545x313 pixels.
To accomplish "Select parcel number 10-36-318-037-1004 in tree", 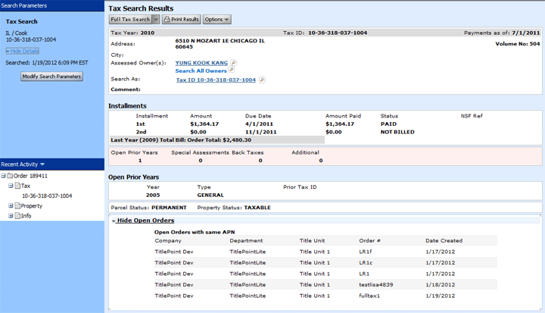I will pos(47,196).
